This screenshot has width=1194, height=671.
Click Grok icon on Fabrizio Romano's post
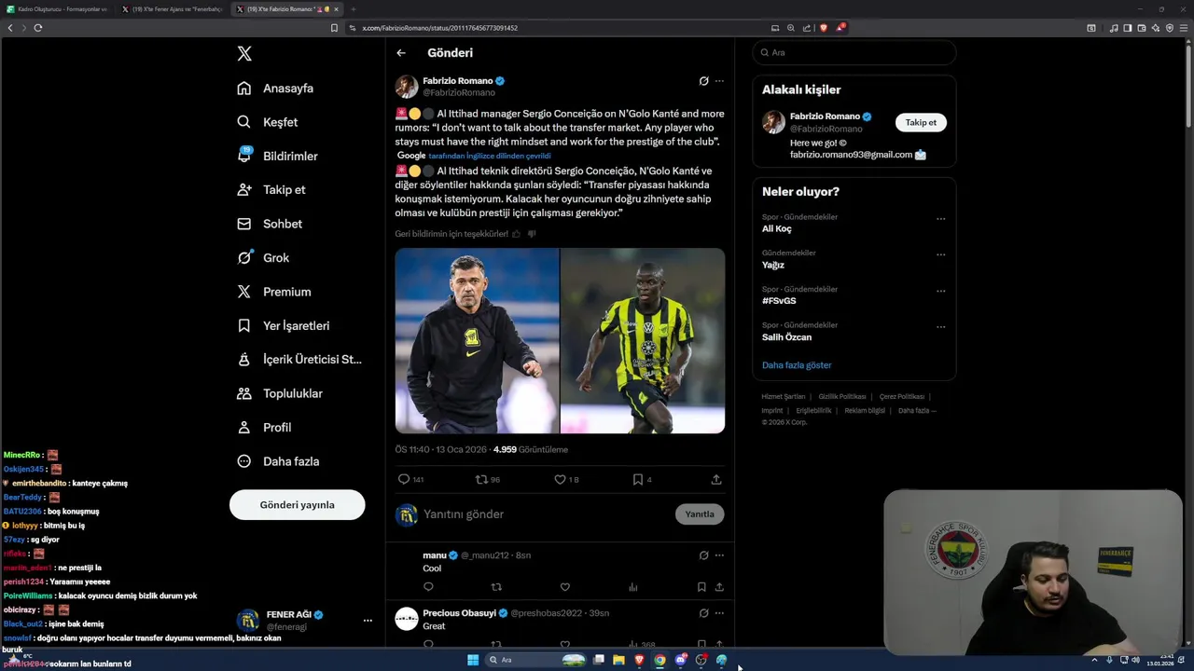click(x=703, y=81)
